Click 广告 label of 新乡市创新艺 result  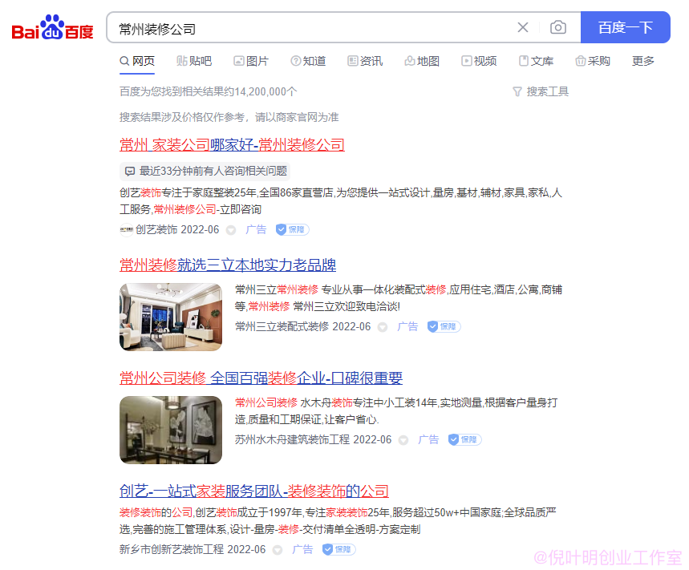pyautogui.click(x=302, y=549)
